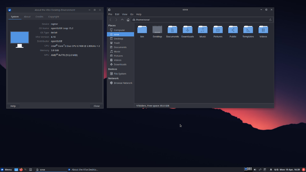Screen dimensions: 306x172
Task: Open Firefox from the panel
Action: tap(21, 170)
